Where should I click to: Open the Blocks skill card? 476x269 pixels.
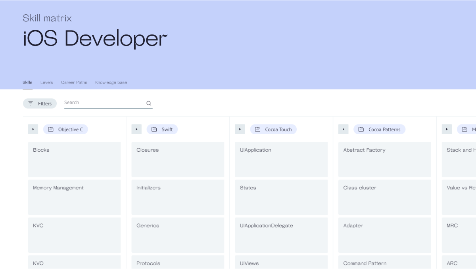coord(74,159)
